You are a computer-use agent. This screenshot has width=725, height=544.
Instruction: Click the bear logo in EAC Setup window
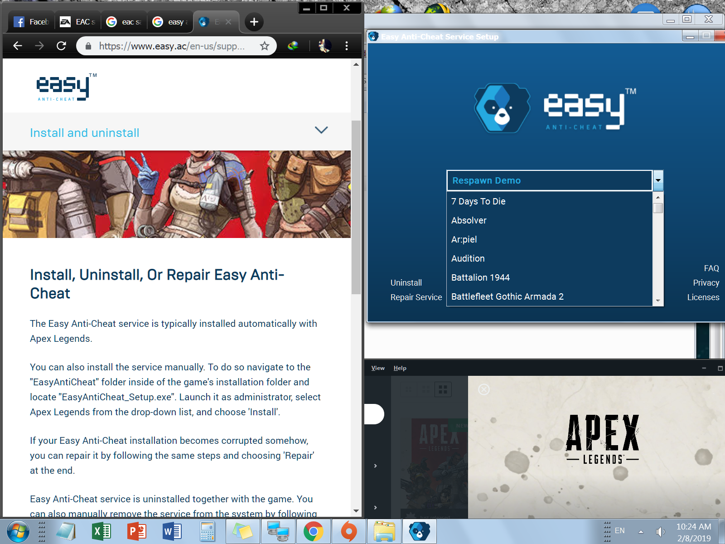tap(502, 108)
